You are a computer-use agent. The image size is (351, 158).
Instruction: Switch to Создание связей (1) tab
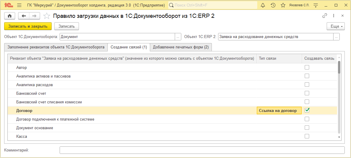tap(129, 47)
